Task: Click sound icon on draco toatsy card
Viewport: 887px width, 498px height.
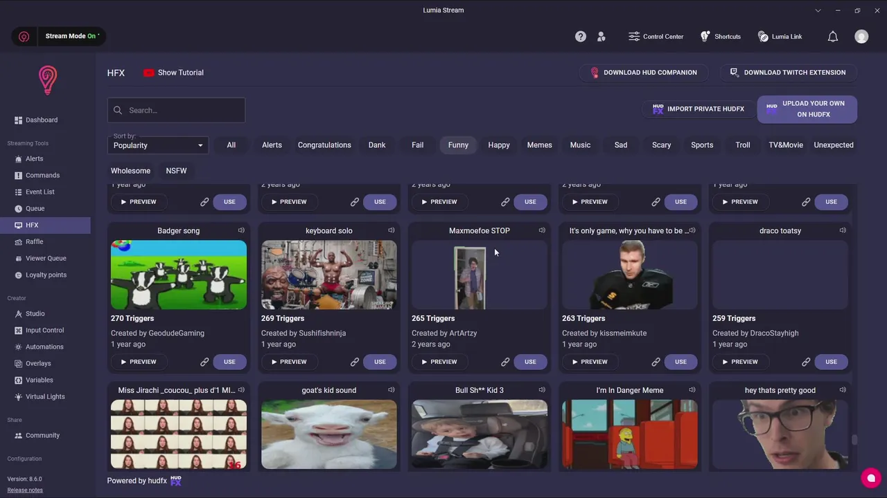Action: (843, 230)
